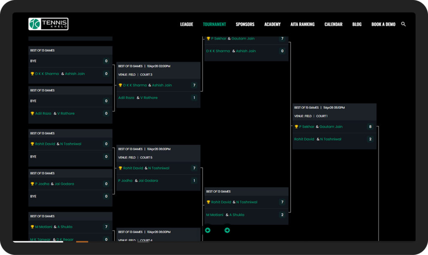Go to AITA Ranking
Viewport: 428px width, 255px height.
303,24
